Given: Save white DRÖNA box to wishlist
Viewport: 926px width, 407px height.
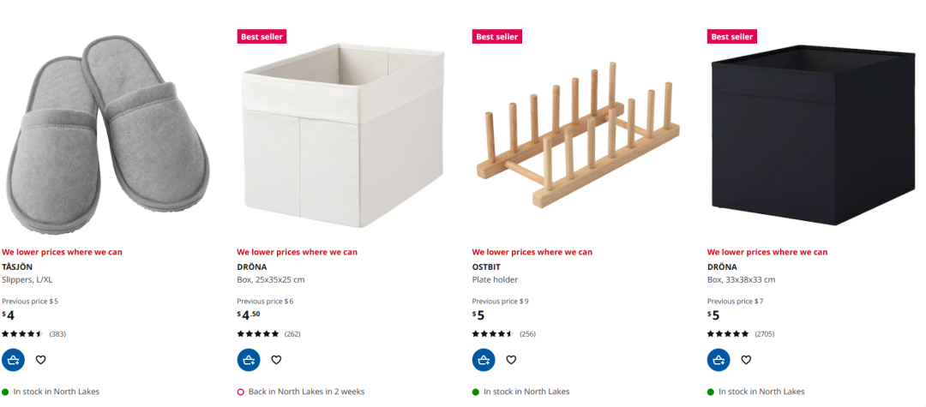Looking at the screenshot, I should coord(276,360).
